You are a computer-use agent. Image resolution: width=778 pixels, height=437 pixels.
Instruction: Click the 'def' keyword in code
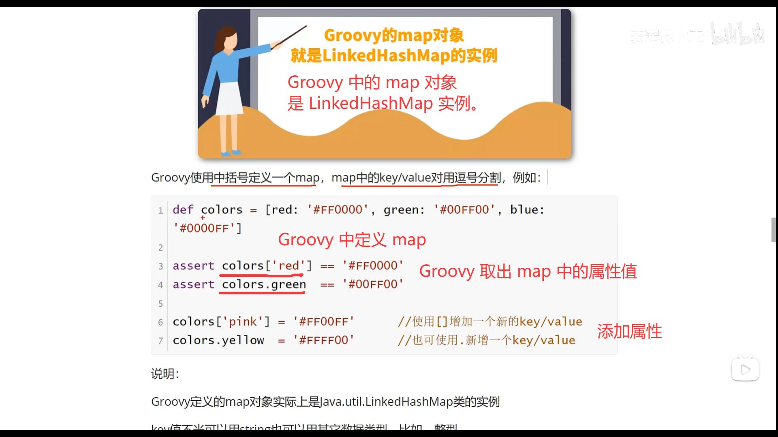pos(183,210)
